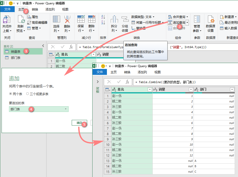Screen dimensions: 238x177
Task: Open the 姓名 column filter dropdown
Action: coord(94,55)
